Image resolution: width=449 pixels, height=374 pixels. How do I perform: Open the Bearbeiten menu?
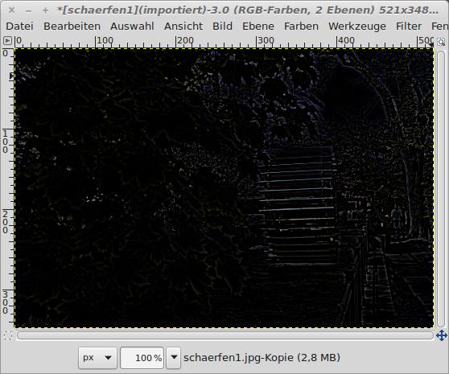(x=72, y=27)
